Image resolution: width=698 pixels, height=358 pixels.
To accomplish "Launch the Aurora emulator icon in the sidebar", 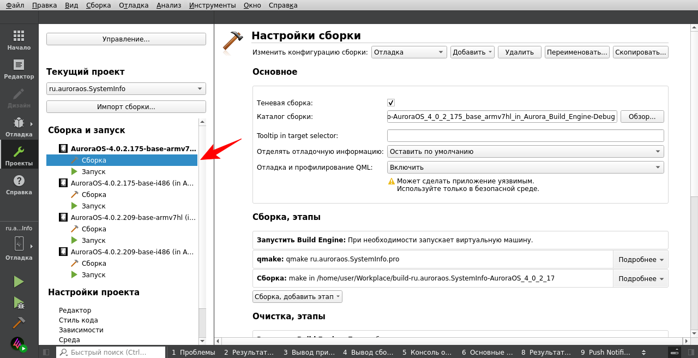I will pyautogui.click(x=18, y=342).
